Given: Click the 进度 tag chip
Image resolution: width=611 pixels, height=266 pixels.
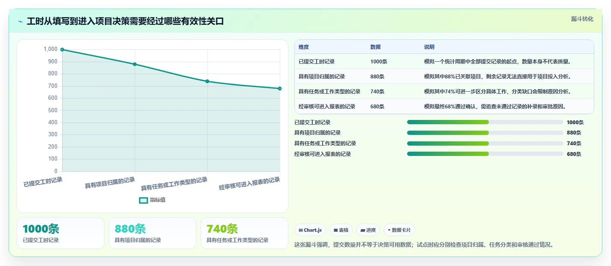Looking at the screenshot, I should pos(368,230).
